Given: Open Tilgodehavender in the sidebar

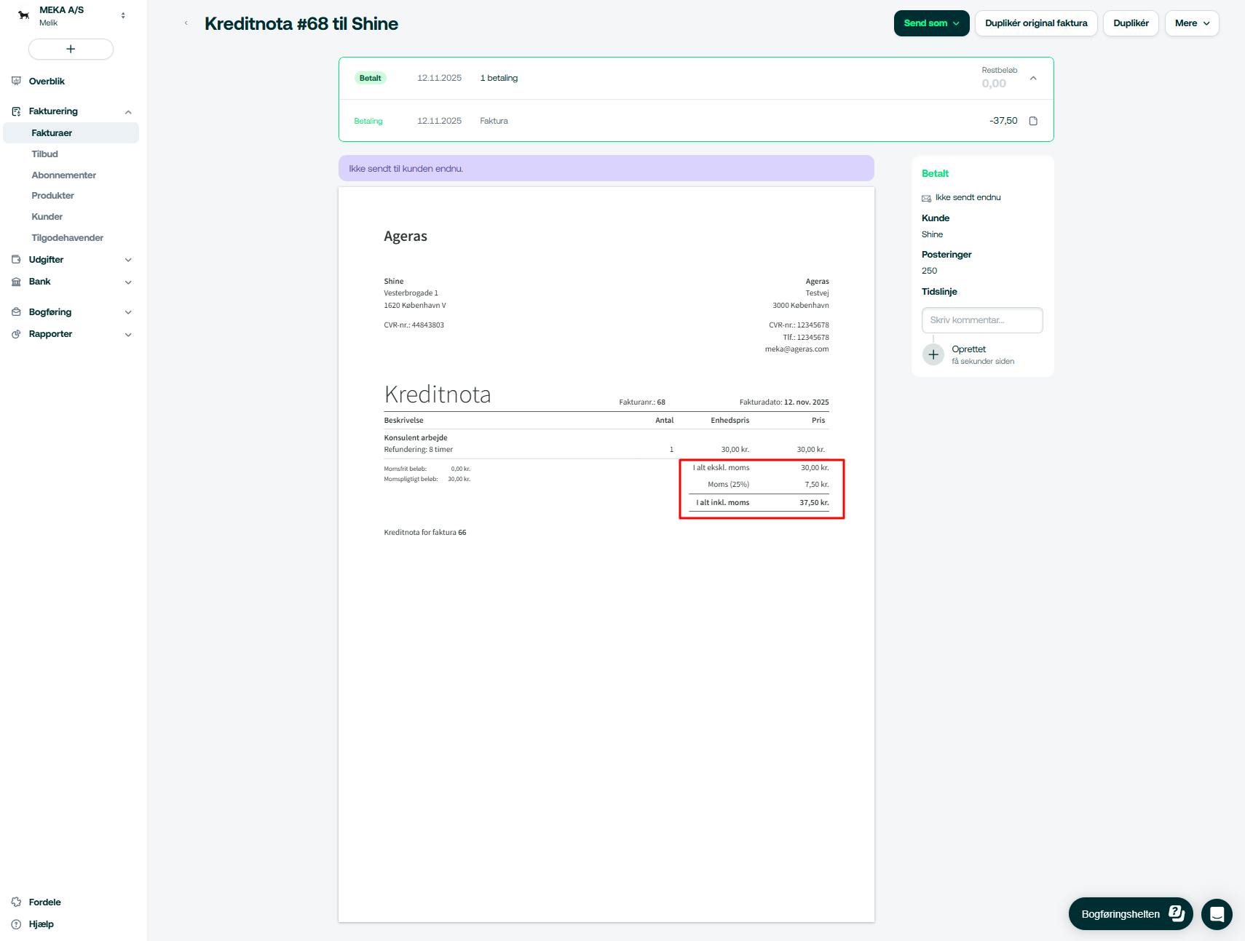Looking at the screenshot, I should click(x=67, y=238).
